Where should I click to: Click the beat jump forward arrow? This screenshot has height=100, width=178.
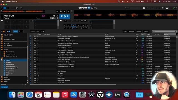click(86, 28)
